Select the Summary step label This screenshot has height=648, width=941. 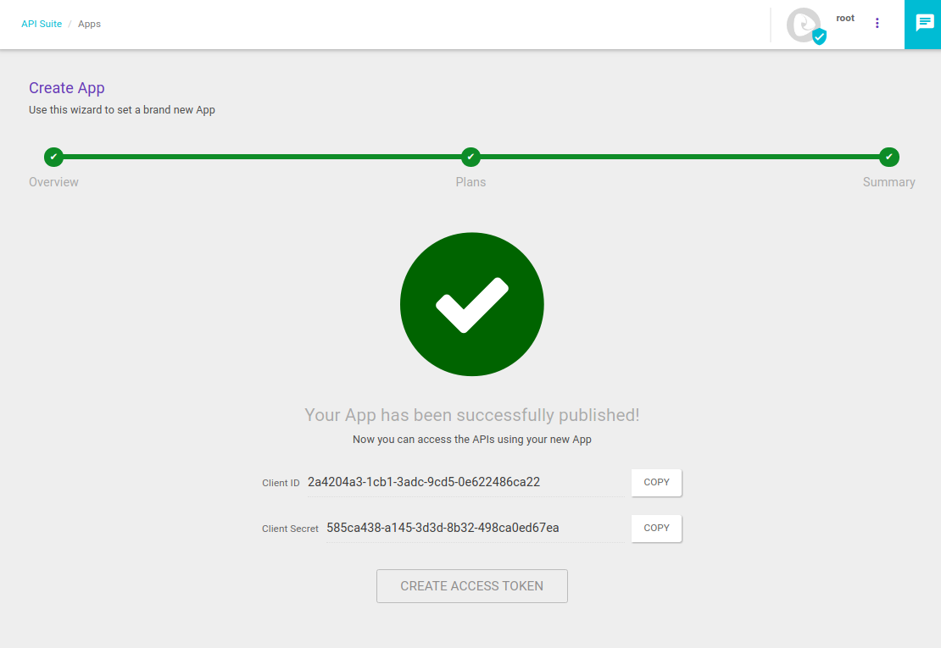[888, 181]
